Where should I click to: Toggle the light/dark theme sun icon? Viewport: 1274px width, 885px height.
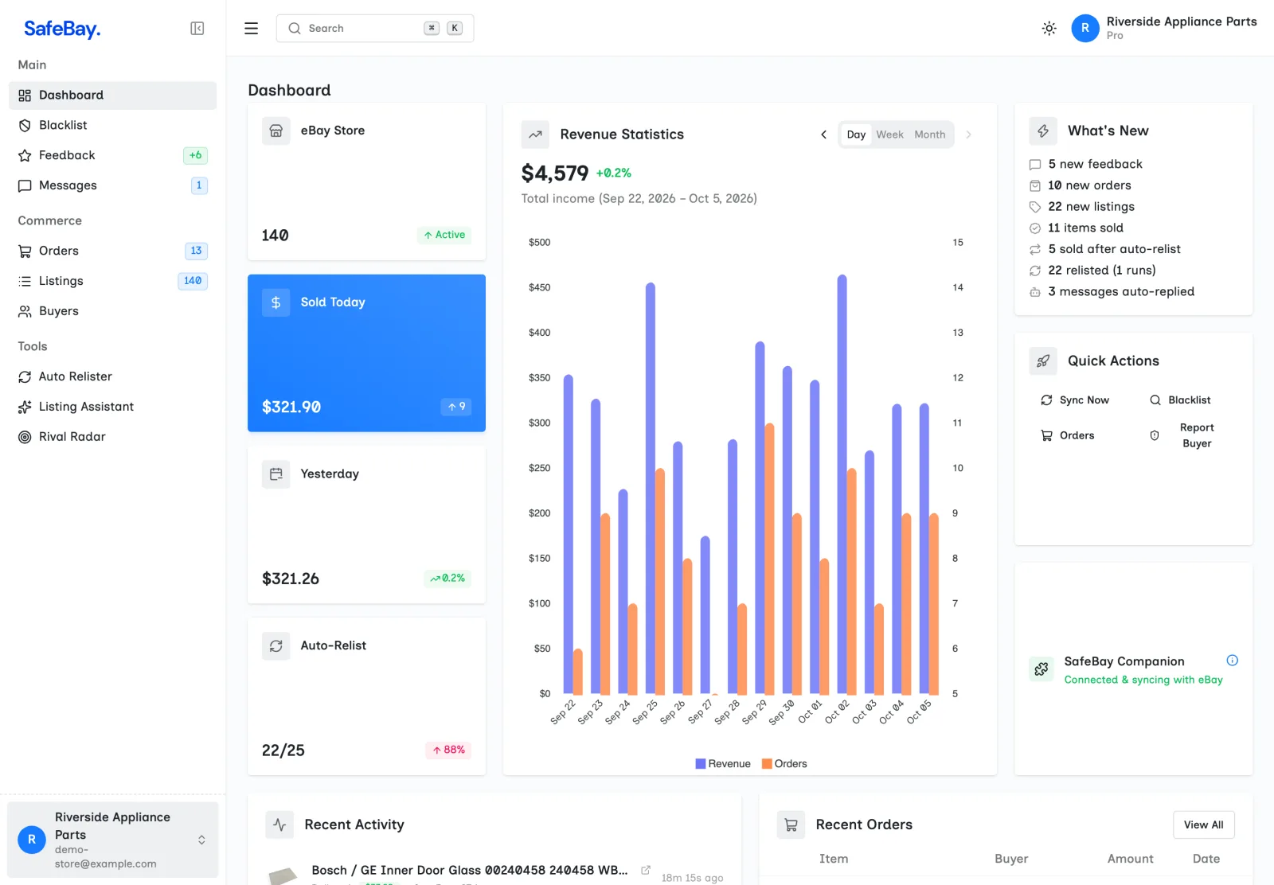1049,29
